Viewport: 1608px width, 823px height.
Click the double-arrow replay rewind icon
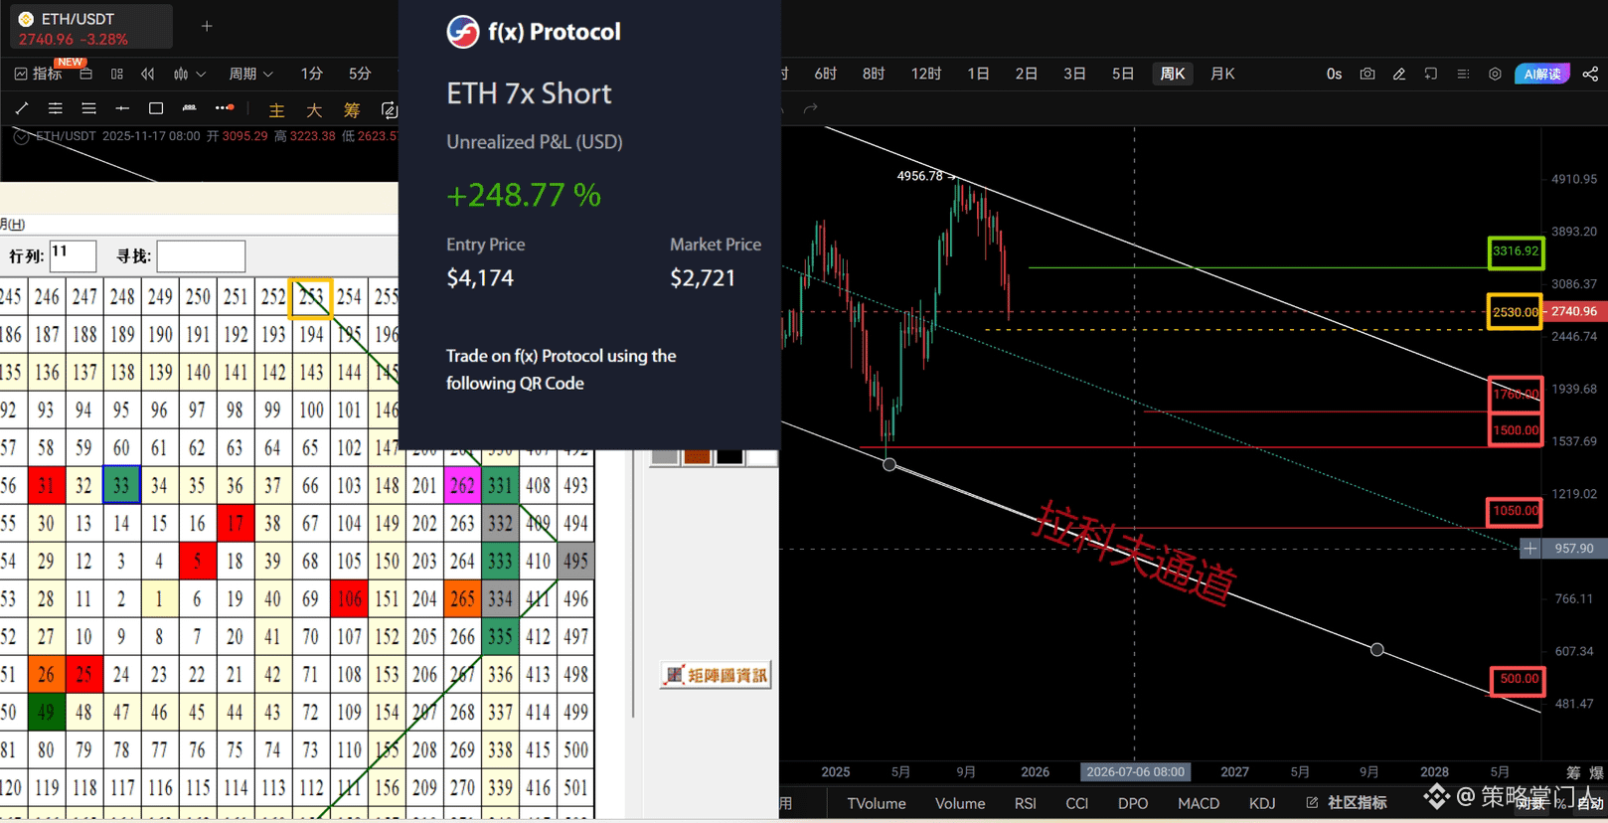[x=148, y=74]
